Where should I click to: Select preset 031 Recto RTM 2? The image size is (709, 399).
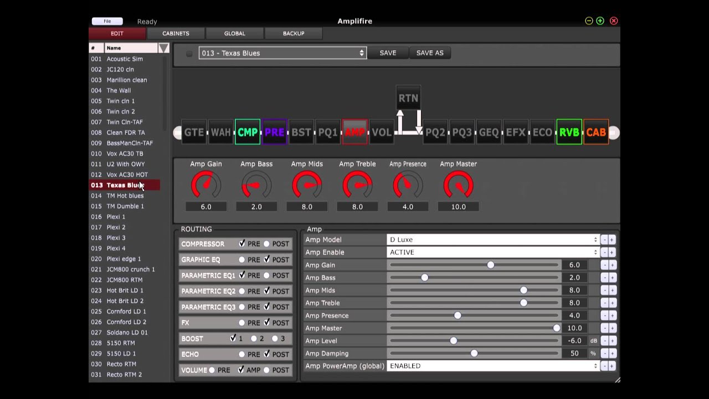pyautogui.click(x=125, y=375)
